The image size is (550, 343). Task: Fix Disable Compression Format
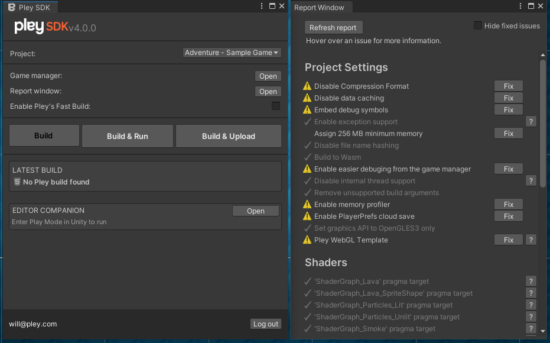click(509, 86)
